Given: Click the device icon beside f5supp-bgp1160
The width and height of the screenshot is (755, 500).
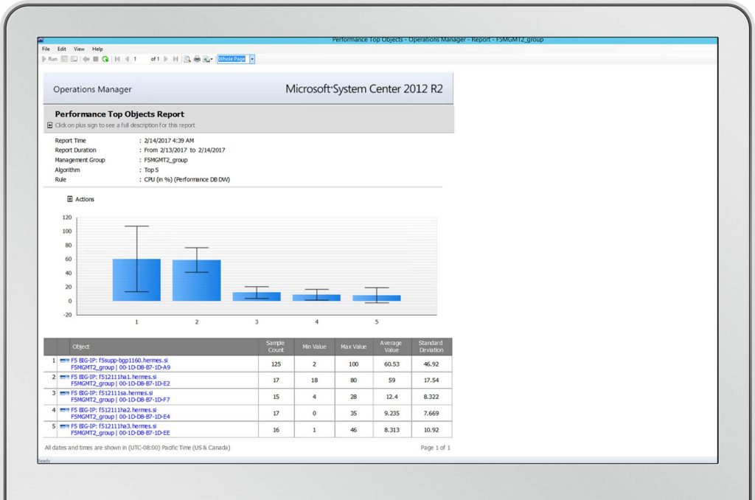Looking at the screenshot, I should [x=65, y=361].
